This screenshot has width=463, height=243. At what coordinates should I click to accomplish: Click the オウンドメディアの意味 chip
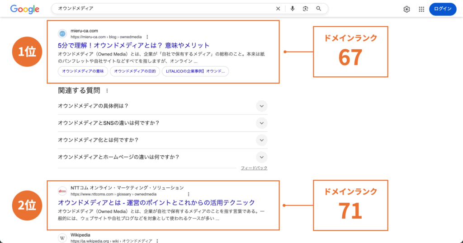click(x=83, y=71)
